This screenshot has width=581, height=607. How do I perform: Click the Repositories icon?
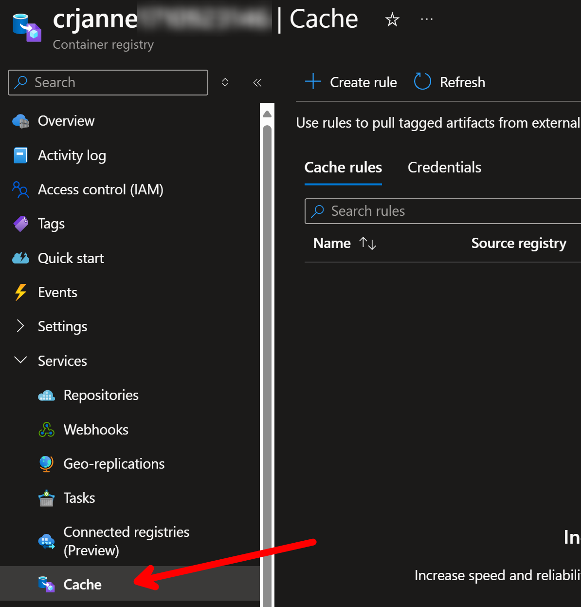point(46,395)
